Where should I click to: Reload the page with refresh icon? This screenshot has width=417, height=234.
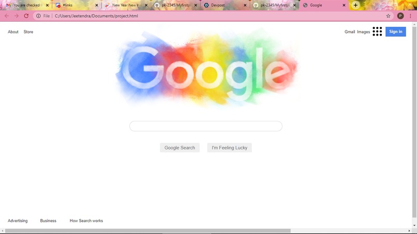(x=26, y=16)
